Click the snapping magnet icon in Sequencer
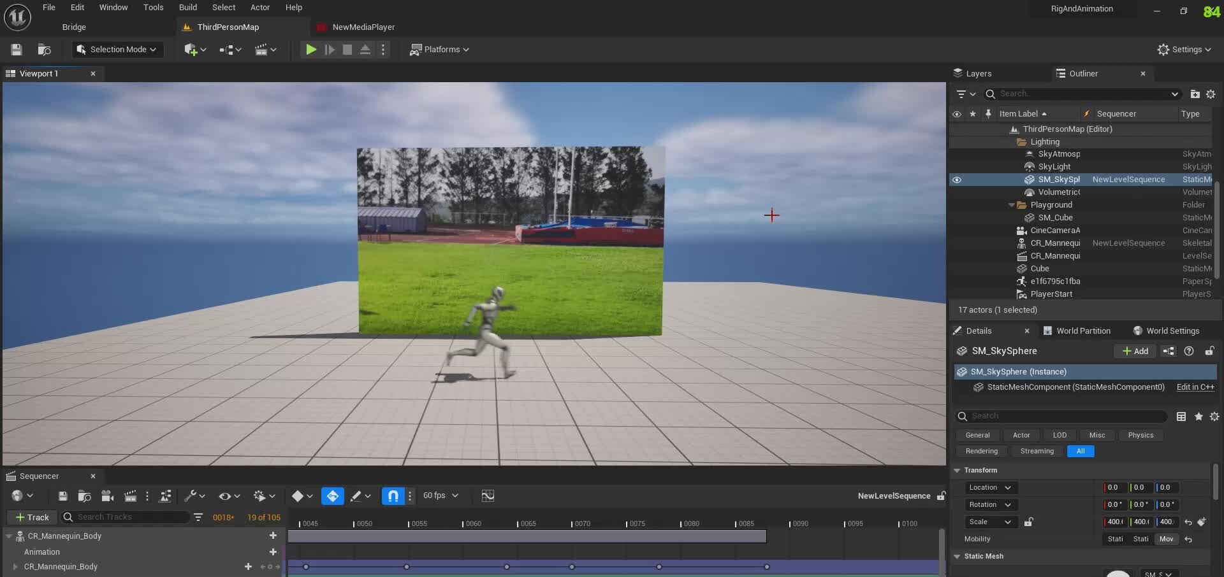 click(392, 495)
